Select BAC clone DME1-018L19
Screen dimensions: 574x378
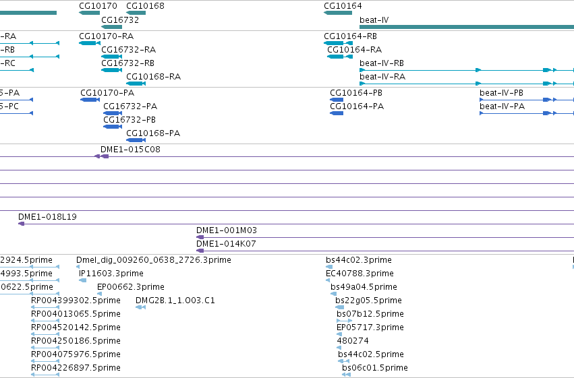(296, 224)
